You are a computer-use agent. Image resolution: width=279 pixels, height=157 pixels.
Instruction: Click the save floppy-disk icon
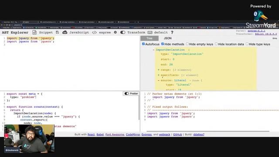coord(57,32)
